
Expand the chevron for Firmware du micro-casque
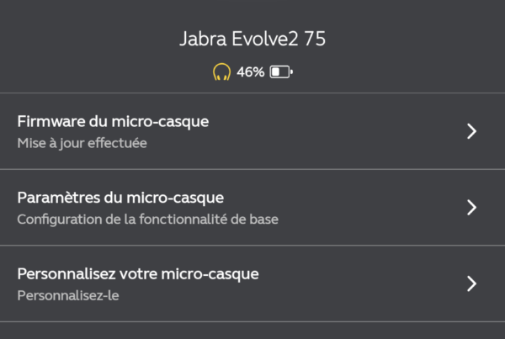(x=472, y=131)
